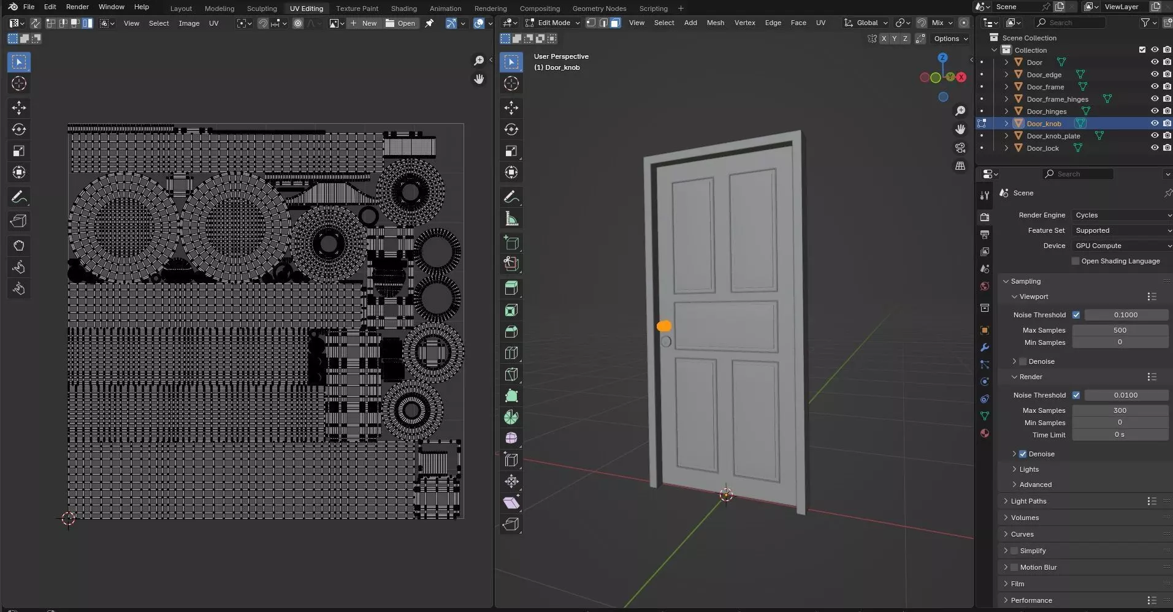Enable Open Shading Language checkbox
This screenshot has height=612, width=1173.
1075,261
